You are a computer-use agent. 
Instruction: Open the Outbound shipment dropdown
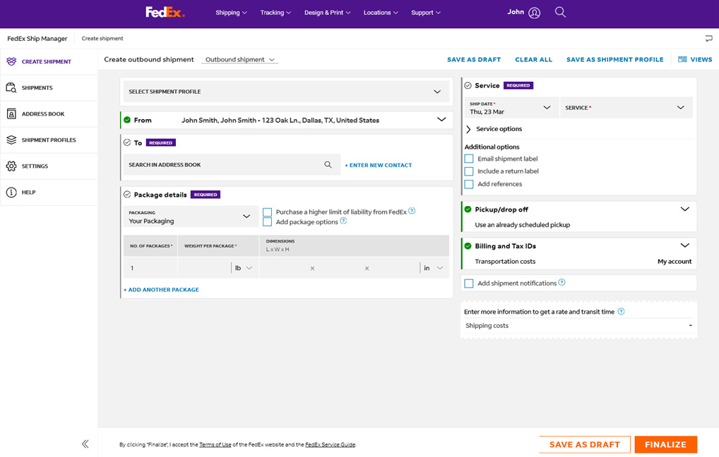(x=239, y=59)
